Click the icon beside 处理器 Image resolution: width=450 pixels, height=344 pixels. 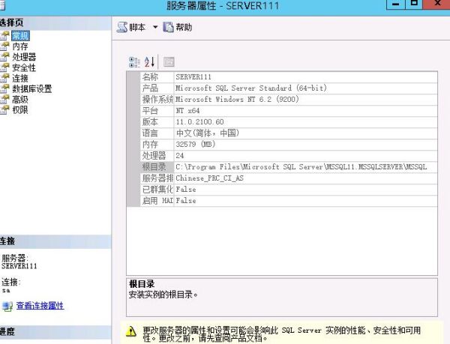coord(4,57)
